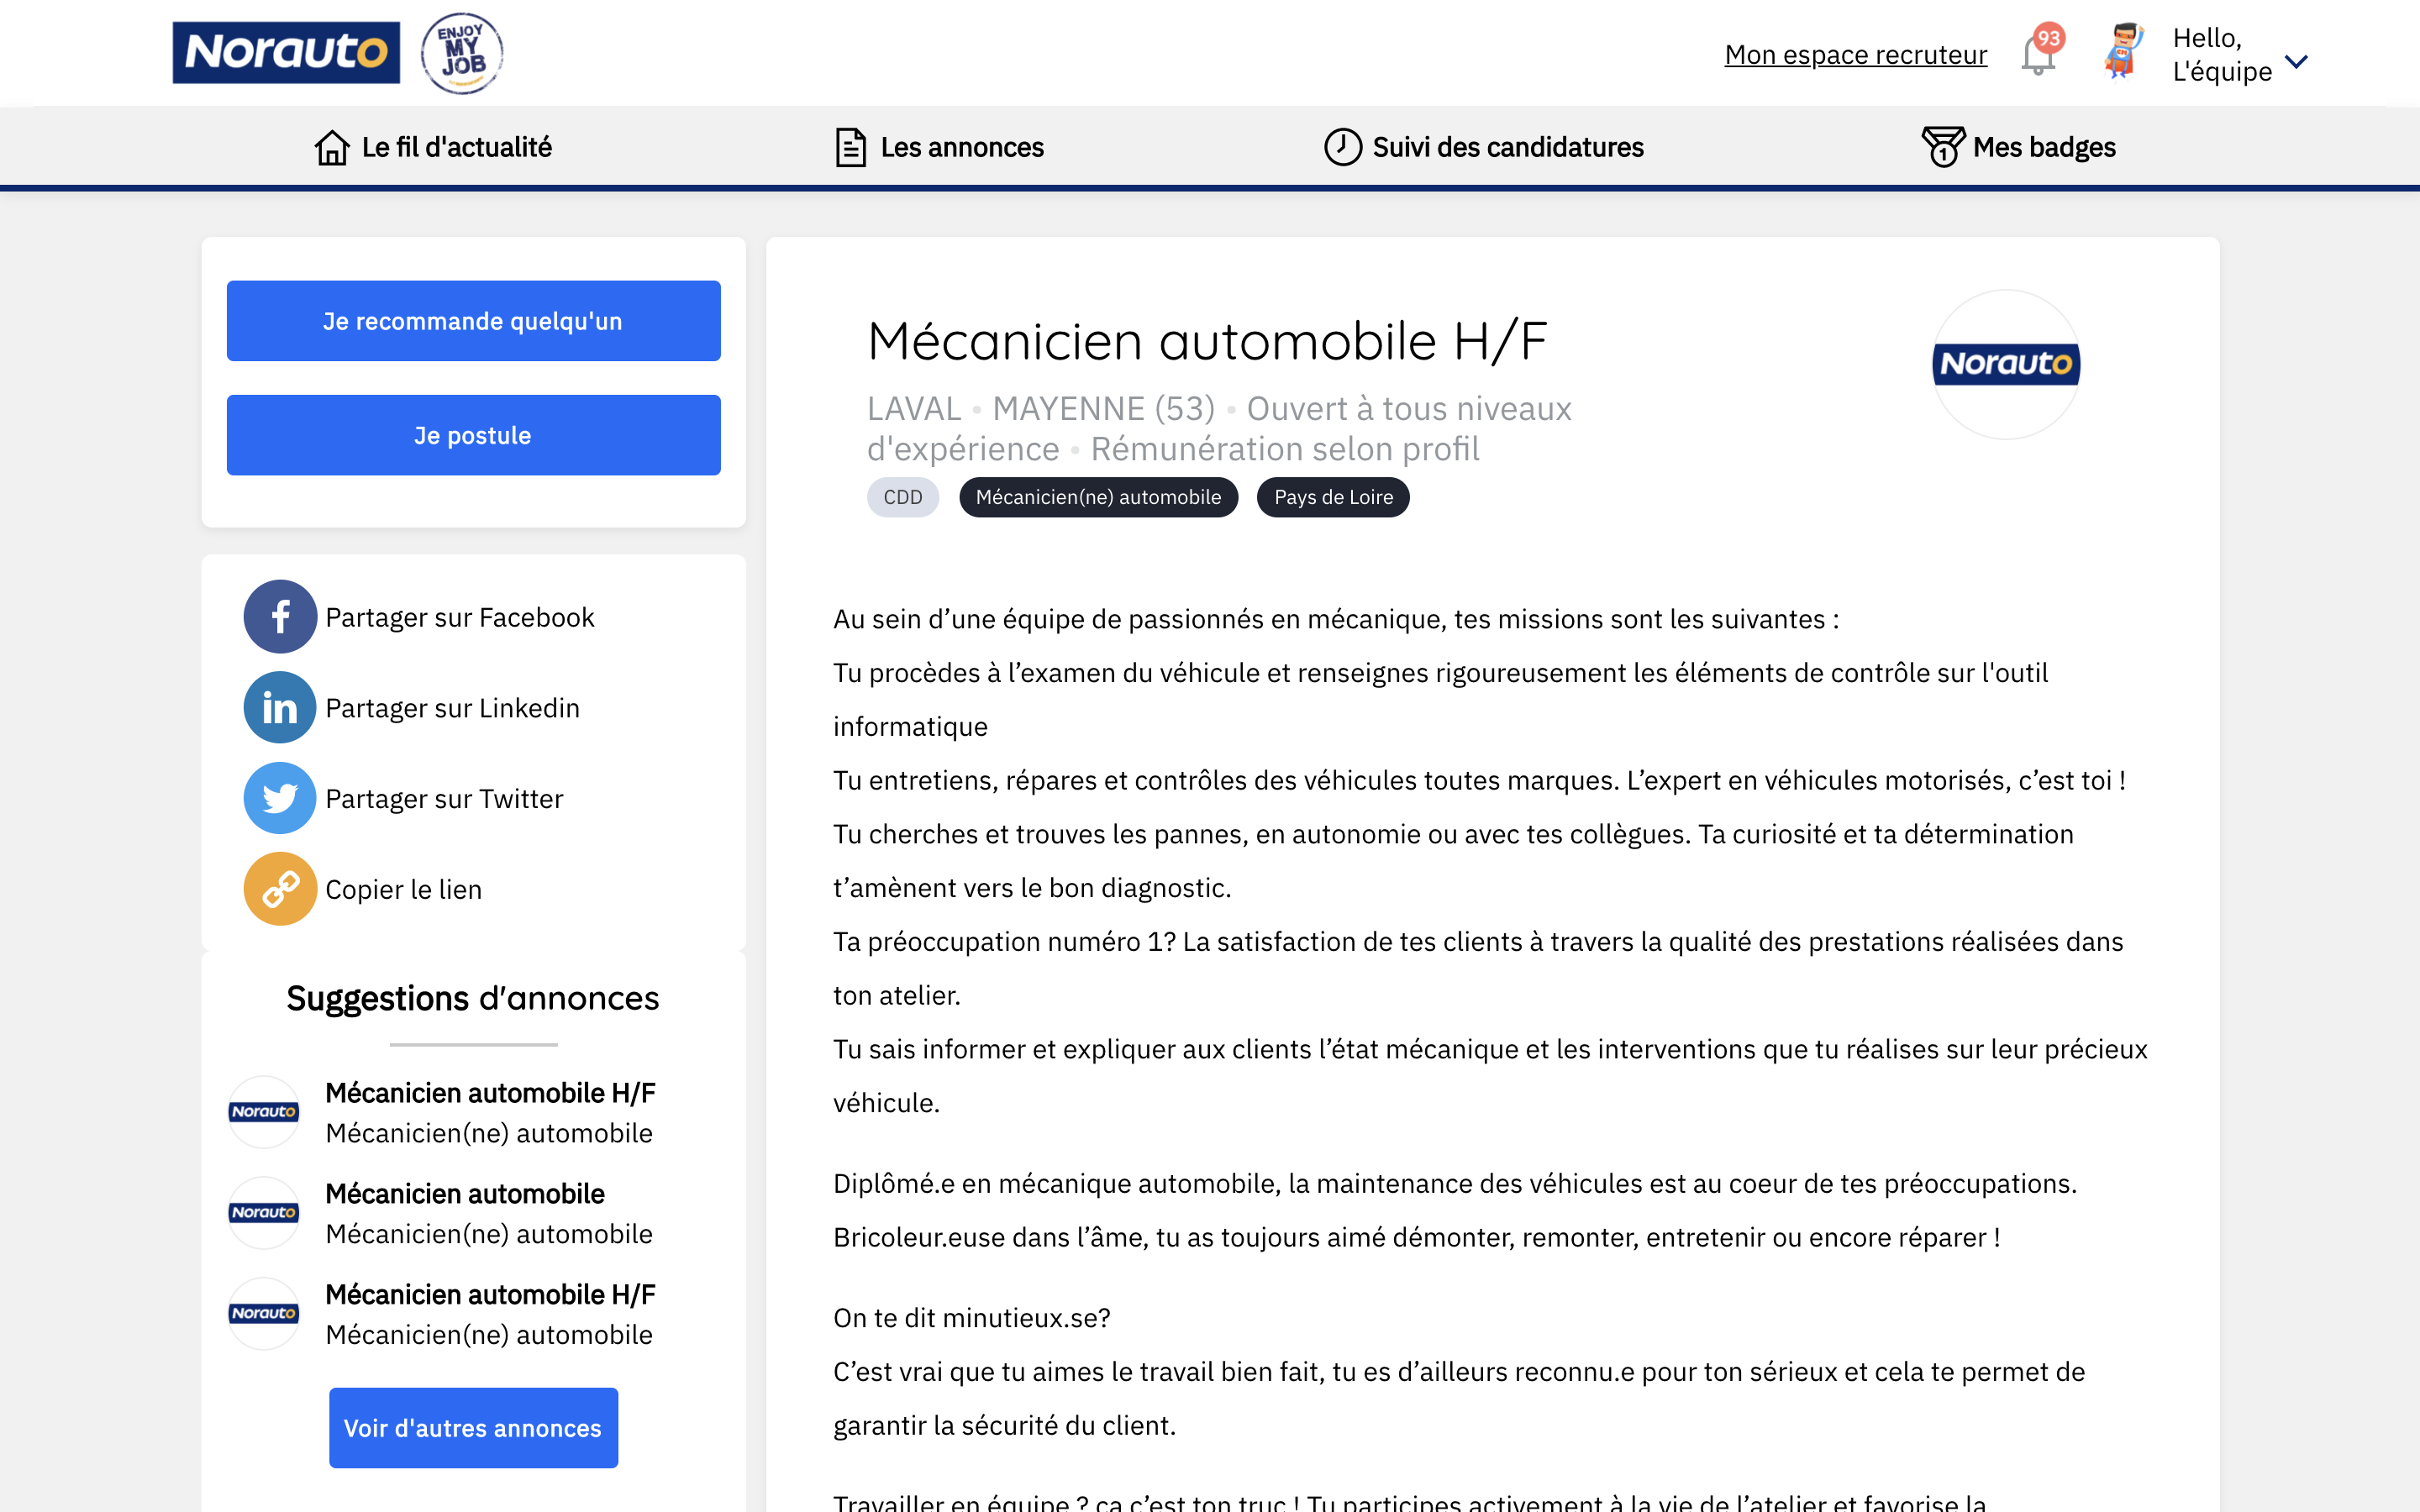Click the round Norauto company logo on job card
The width and height of the screenshot is (2420, 1512).
coord(2006,364)
